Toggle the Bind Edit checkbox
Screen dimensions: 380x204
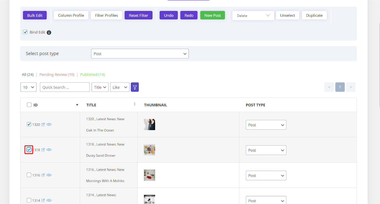point(25,32)
